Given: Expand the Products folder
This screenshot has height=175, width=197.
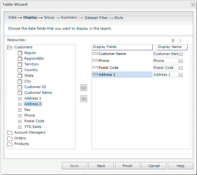Looking at the screenshot, I should [x=10, y=144].
